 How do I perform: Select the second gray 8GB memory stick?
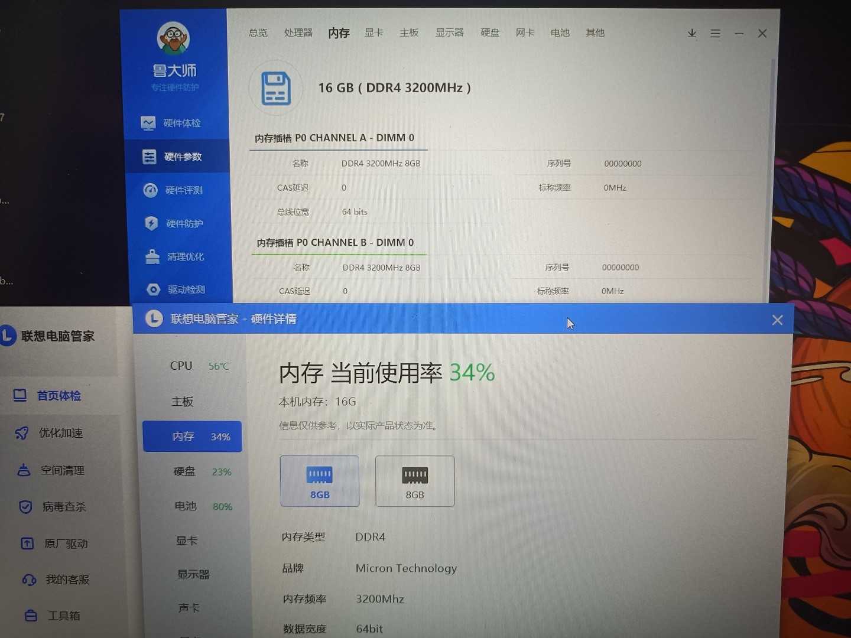pyautogui.click(x=415, y=481)
